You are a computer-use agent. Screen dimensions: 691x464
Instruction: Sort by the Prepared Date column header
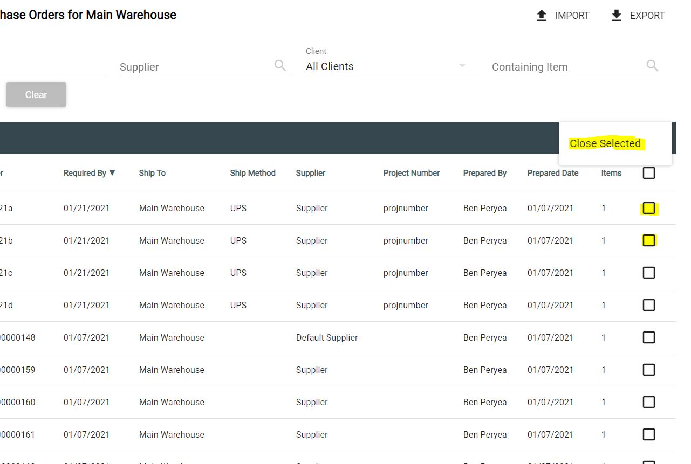click(x=552, y=173)
